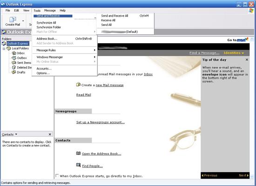
Task: Open the Outbox folder icon
Action: point(14,58)
